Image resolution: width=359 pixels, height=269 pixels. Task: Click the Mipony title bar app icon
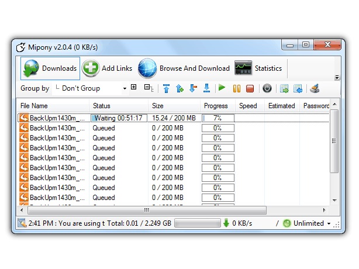[x=21, y=47]
